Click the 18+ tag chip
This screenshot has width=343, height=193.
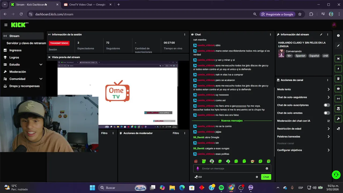pyautogui.click(x=289, y=56)
